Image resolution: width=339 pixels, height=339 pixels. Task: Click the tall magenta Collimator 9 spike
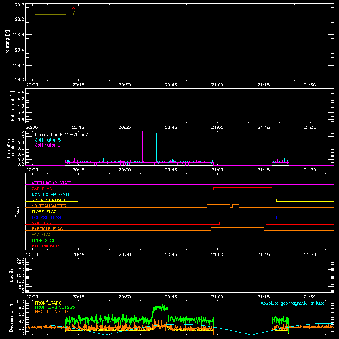(142, 146)
